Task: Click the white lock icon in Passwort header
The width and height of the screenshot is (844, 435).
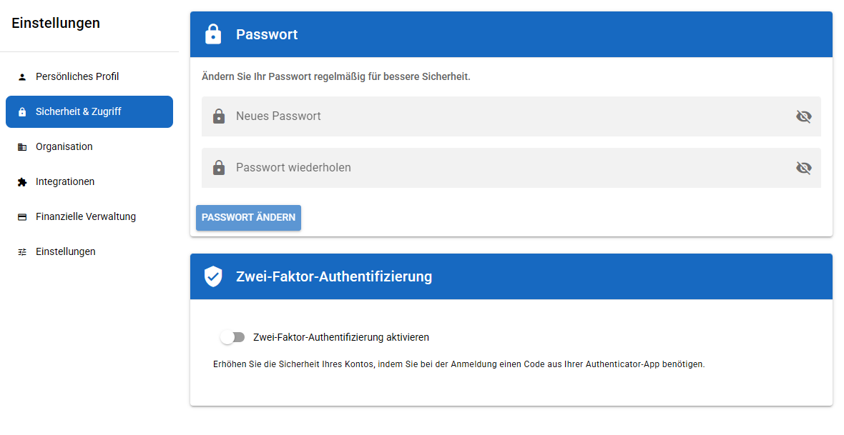Action: pos(213,34)
